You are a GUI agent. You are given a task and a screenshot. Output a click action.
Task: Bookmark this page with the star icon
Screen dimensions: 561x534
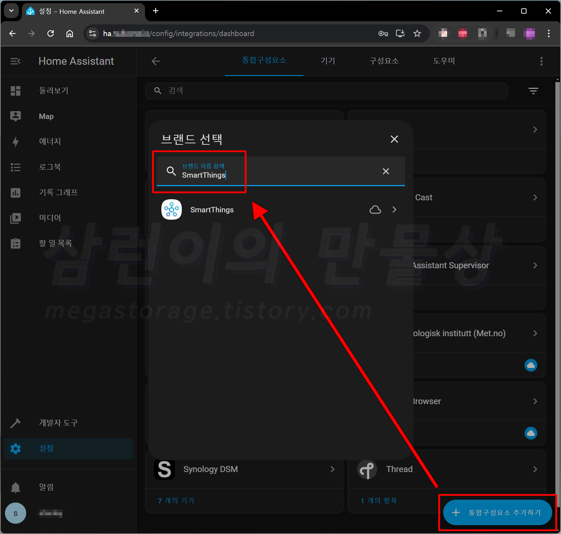point(417,33)
